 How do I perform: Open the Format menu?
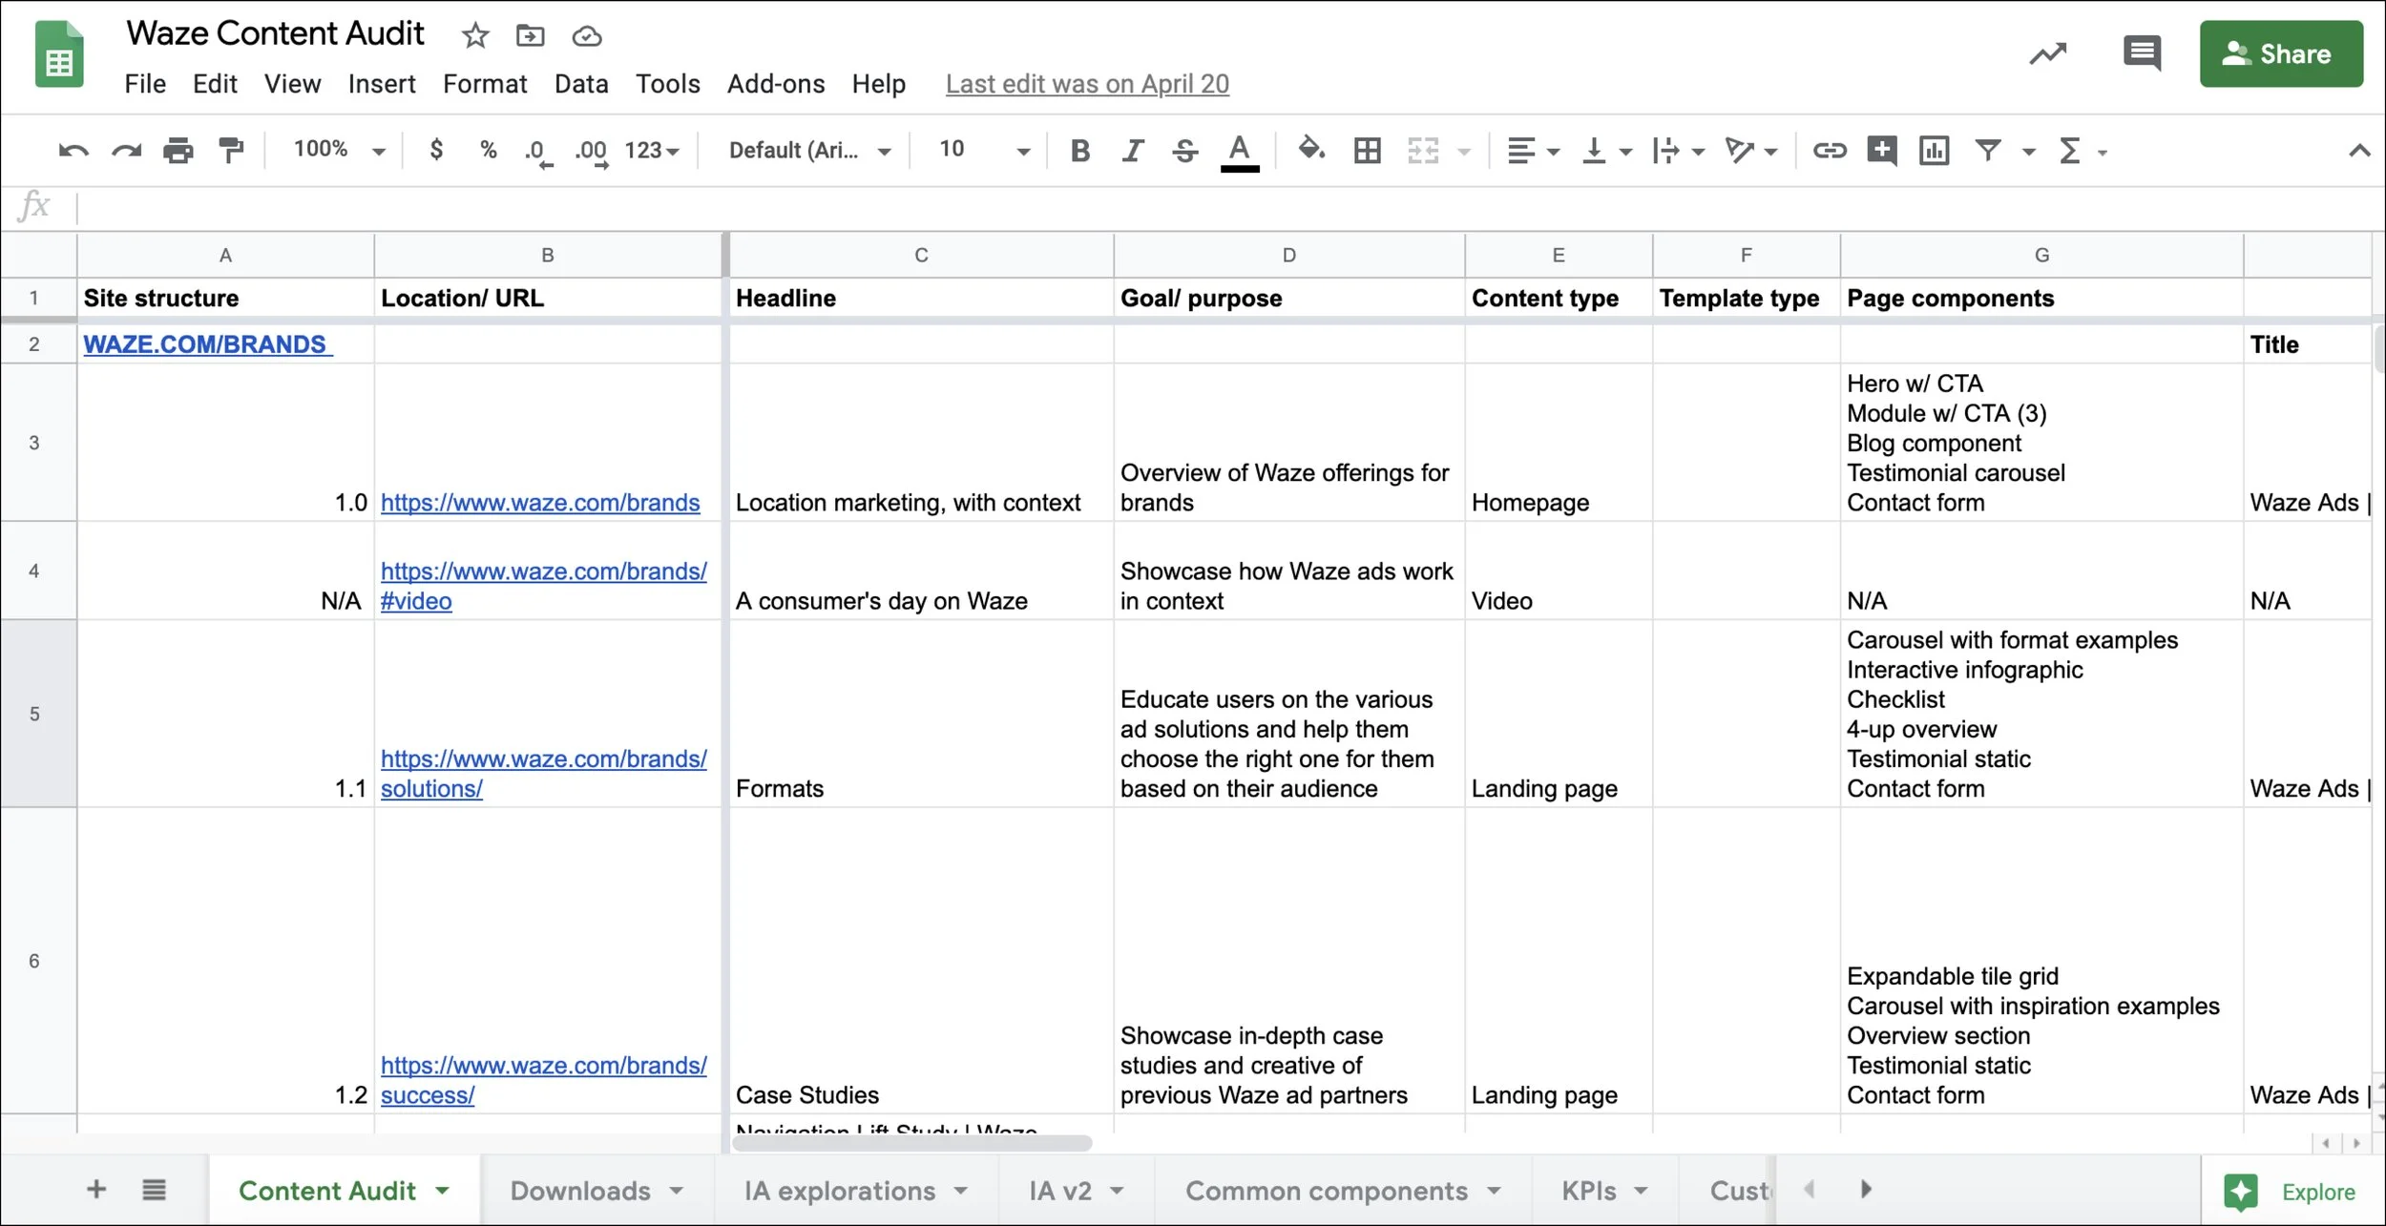tap(484, 84)
